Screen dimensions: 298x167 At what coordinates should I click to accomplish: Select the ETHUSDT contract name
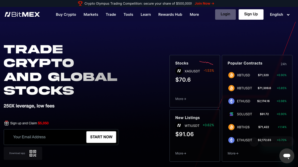pyautogui.click(x=244, y=140)
